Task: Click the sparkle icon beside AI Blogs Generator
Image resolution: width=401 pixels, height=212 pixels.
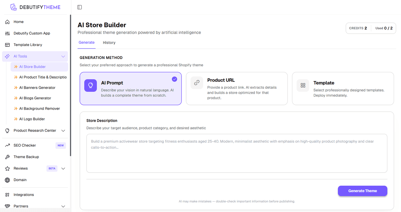Action: [x=16, y=98]
